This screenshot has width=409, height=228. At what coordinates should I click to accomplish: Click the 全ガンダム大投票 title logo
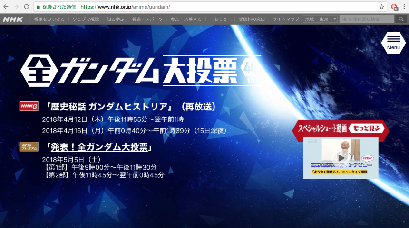point(141,70)
